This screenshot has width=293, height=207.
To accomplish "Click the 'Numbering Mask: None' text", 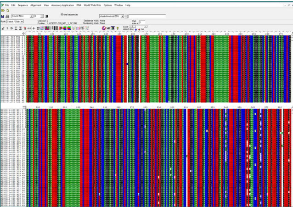I will pyautogui.click(x=94, y=23).
